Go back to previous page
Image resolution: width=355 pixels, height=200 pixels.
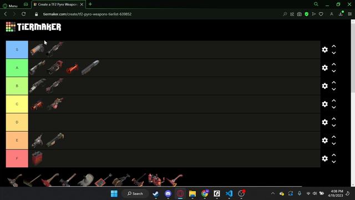(6, 14)
